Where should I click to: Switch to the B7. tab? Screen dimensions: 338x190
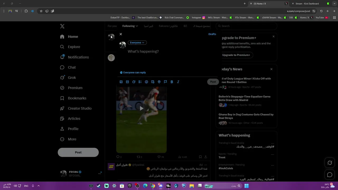click(185, 26)
